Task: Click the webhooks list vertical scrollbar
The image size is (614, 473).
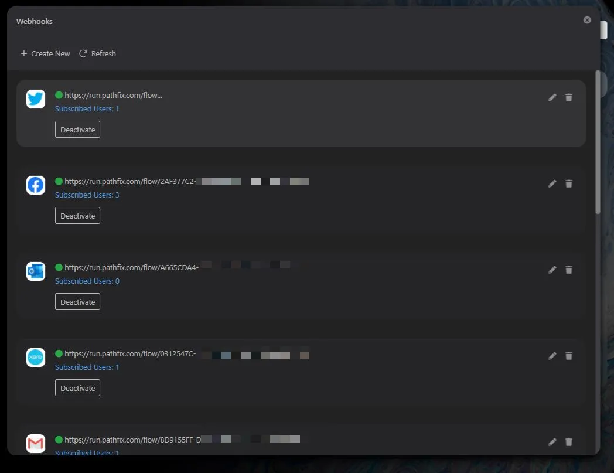Action: [x=598, y=142]
